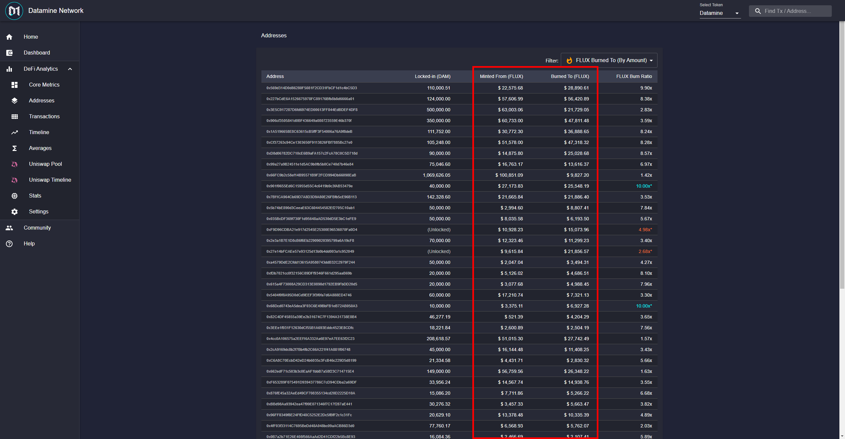Click the search magnifier icon

(758, 11)
